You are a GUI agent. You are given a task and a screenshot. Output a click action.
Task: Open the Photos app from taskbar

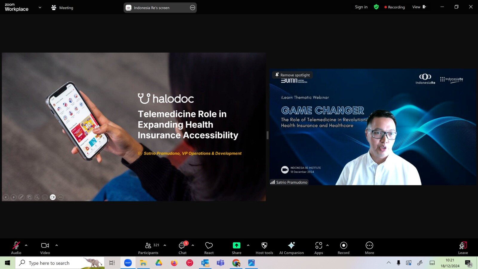pos(251,263)
